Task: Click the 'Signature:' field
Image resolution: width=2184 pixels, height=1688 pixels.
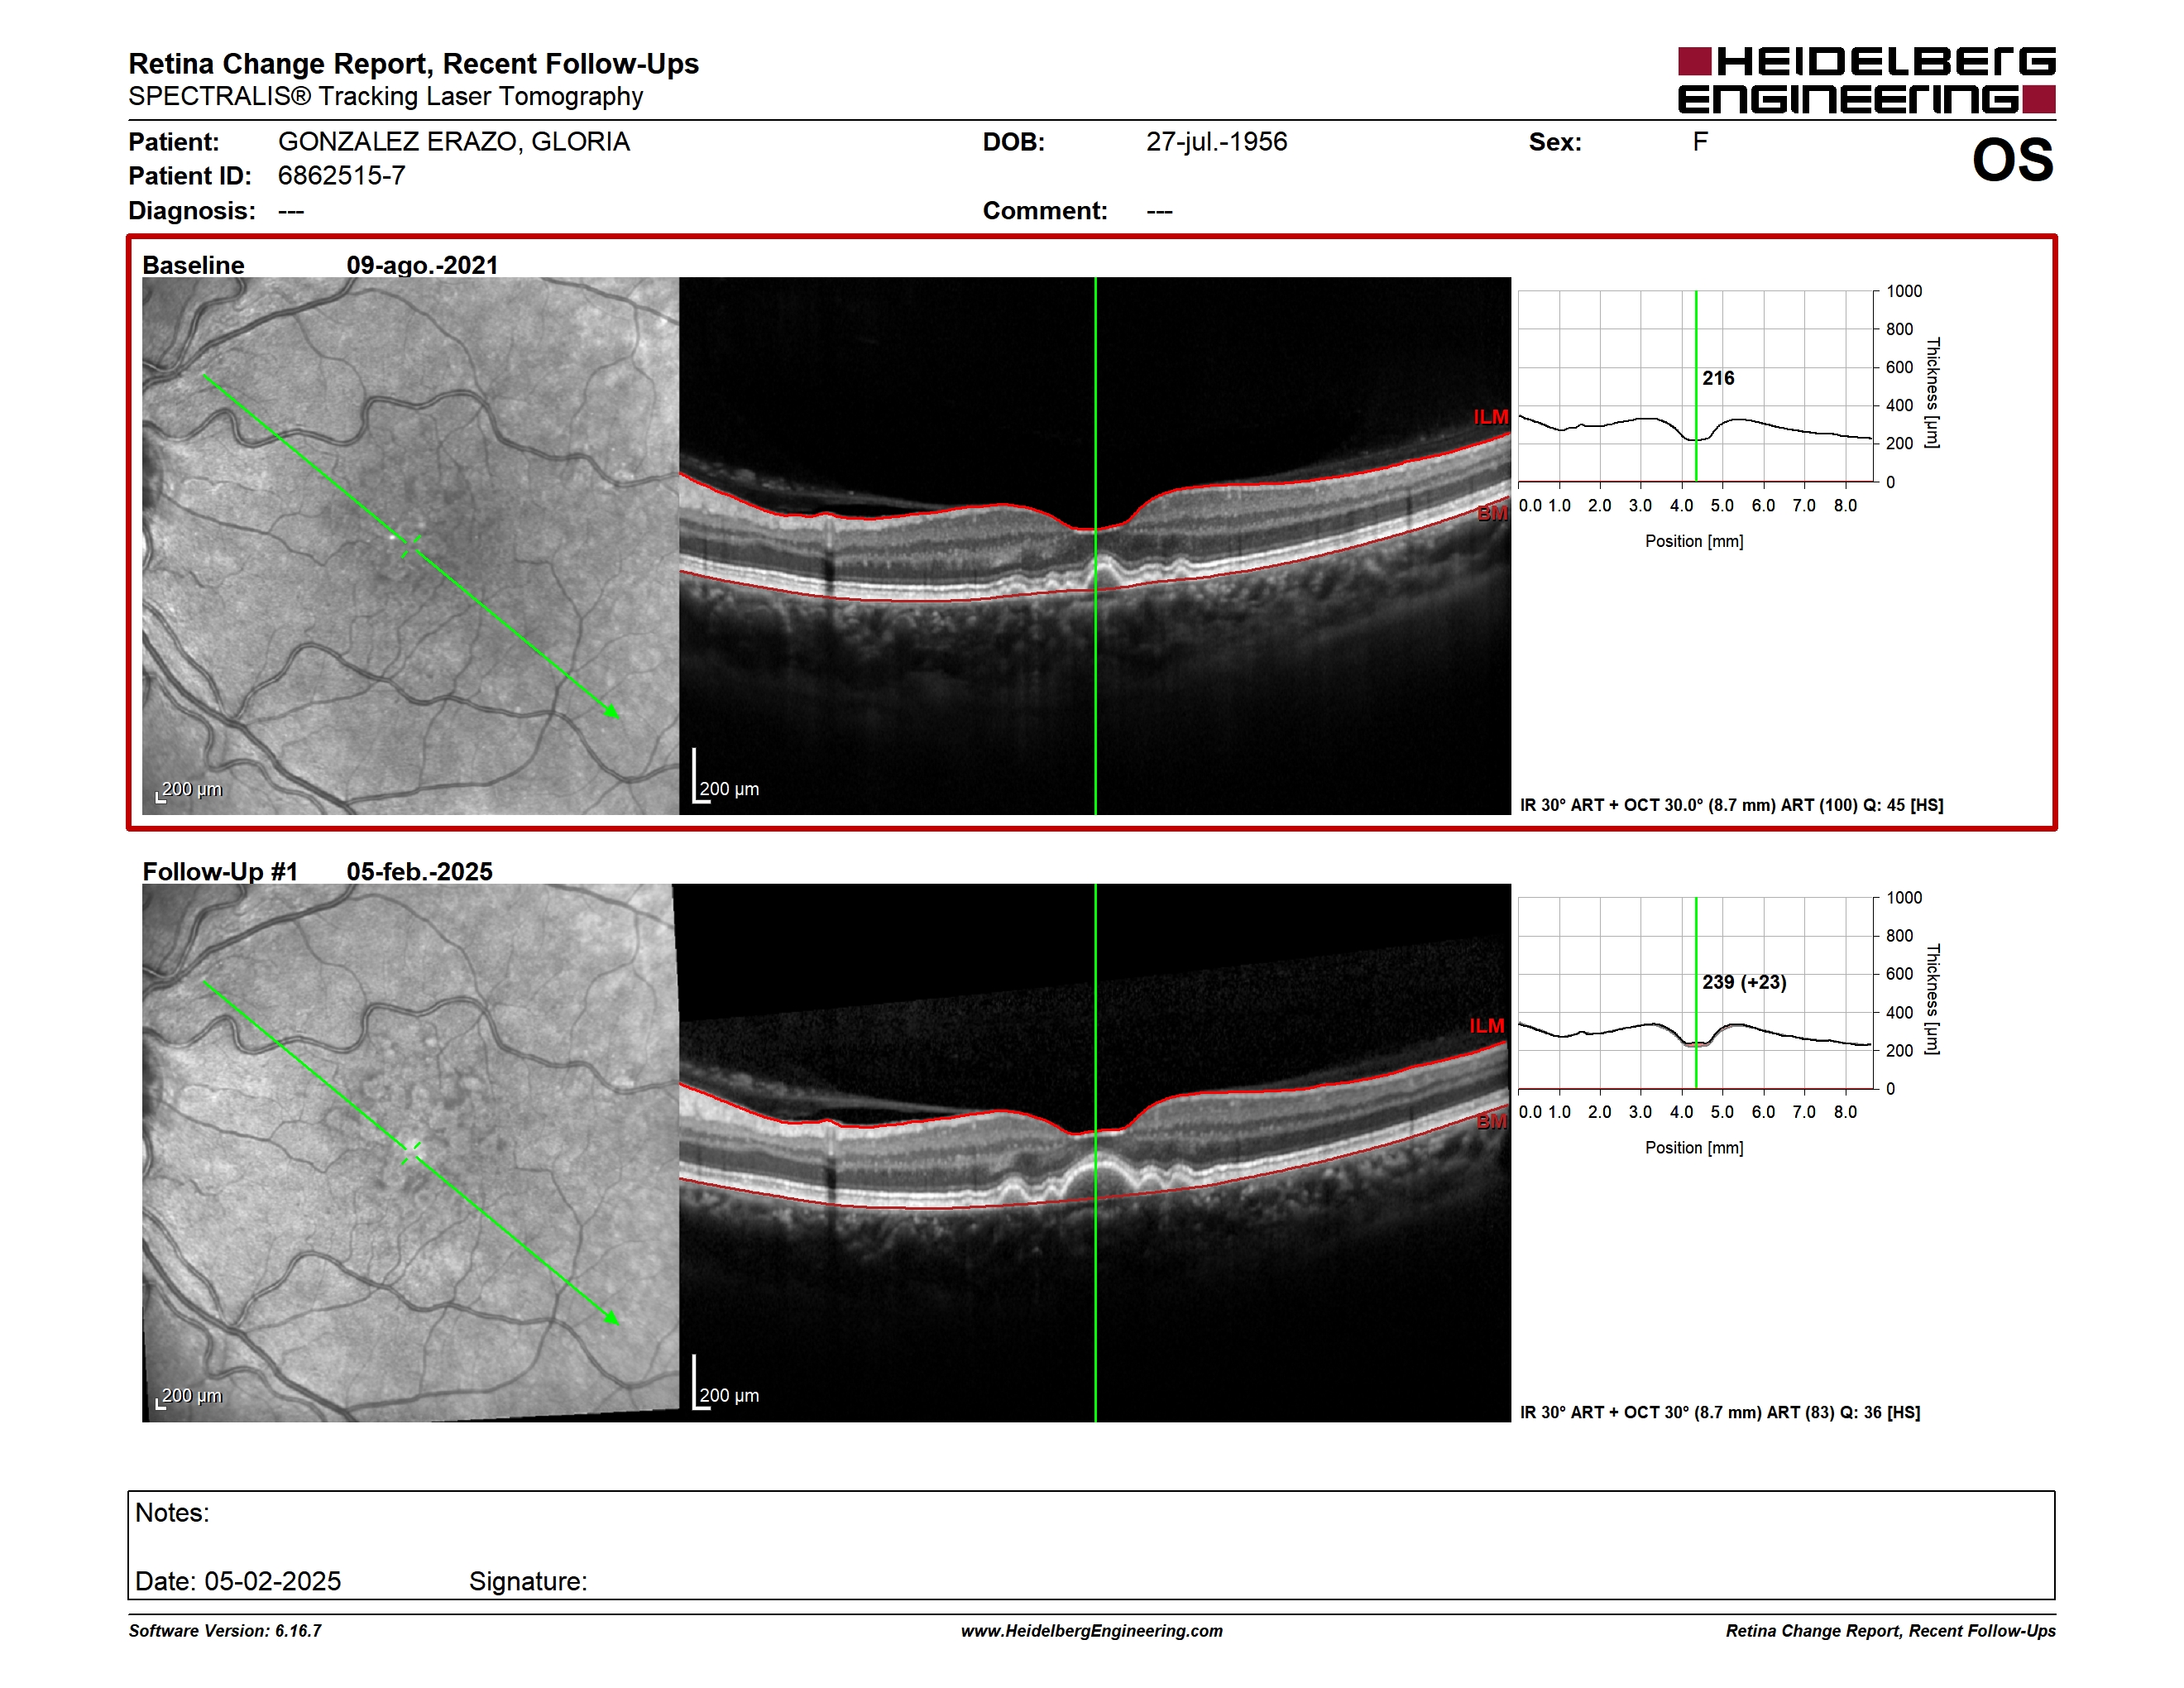Action: click(x=528, y=1581)
